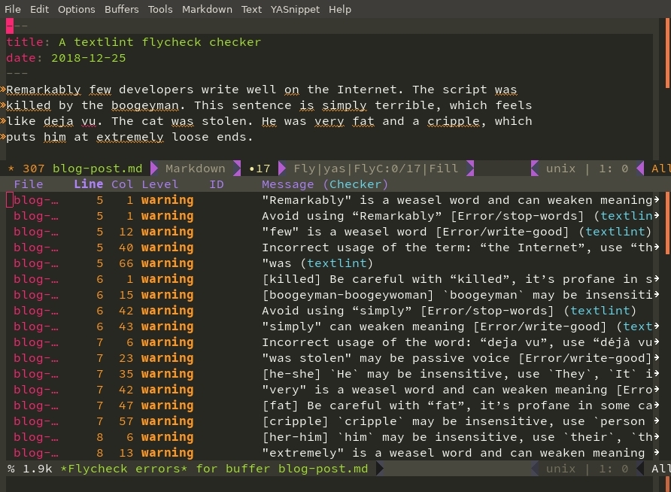Click the •17 flycheck warning count

(x=260, y=169)
